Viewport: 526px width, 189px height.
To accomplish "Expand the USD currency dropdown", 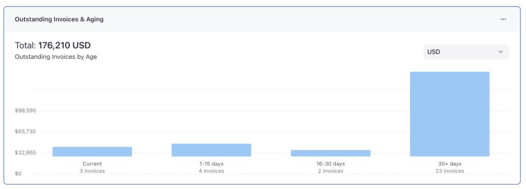I will point(466,52).
